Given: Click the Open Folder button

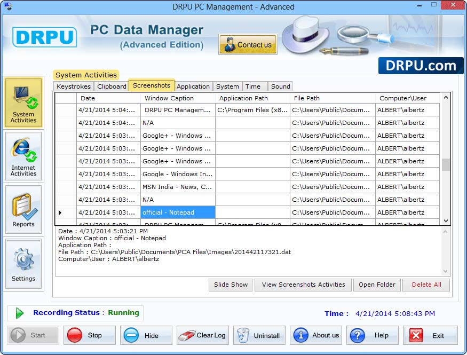Looking at the screenshot, I should tap(377, 285).
